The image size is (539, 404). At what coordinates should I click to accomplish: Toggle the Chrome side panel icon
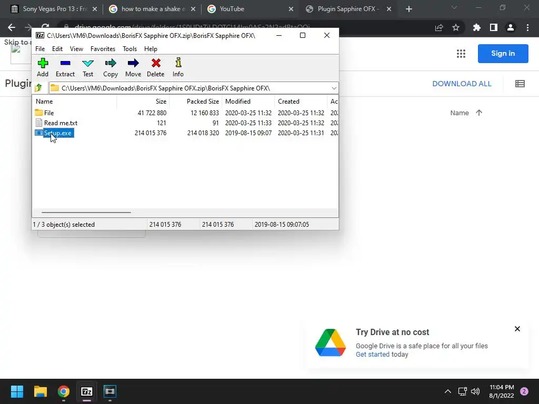494,27
